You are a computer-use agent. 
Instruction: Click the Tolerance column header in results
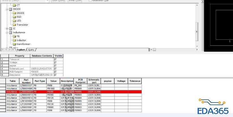135,81
